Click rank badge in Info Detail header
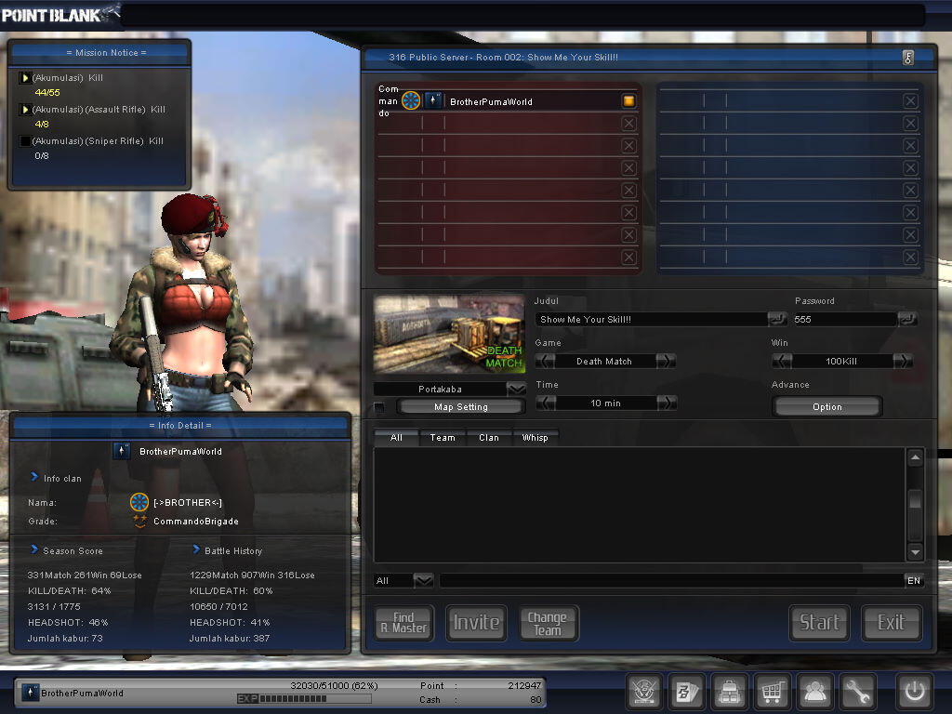This screenshot has height=714, width=952. [x=122, y=451]
